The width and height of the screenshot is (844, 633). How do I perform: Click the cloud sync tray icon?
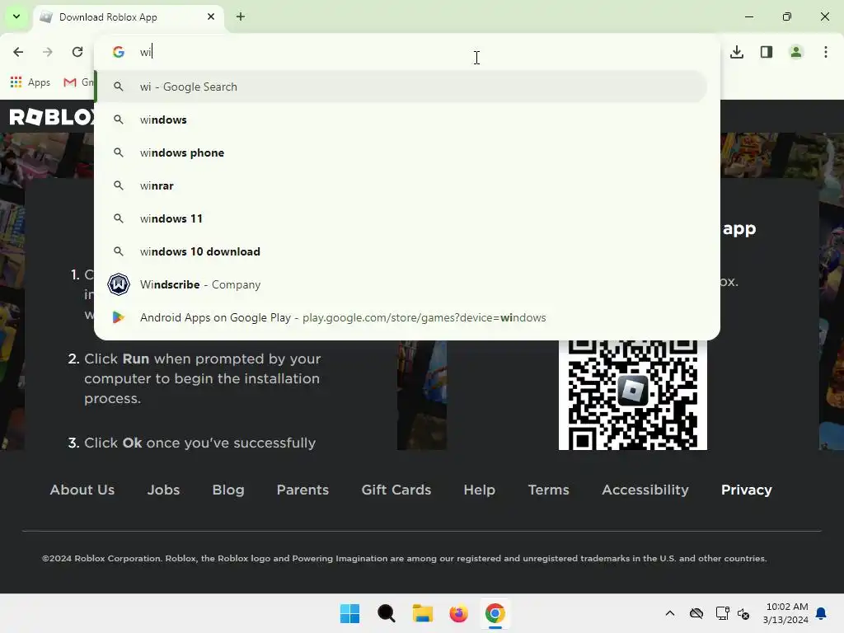[696, 613]
